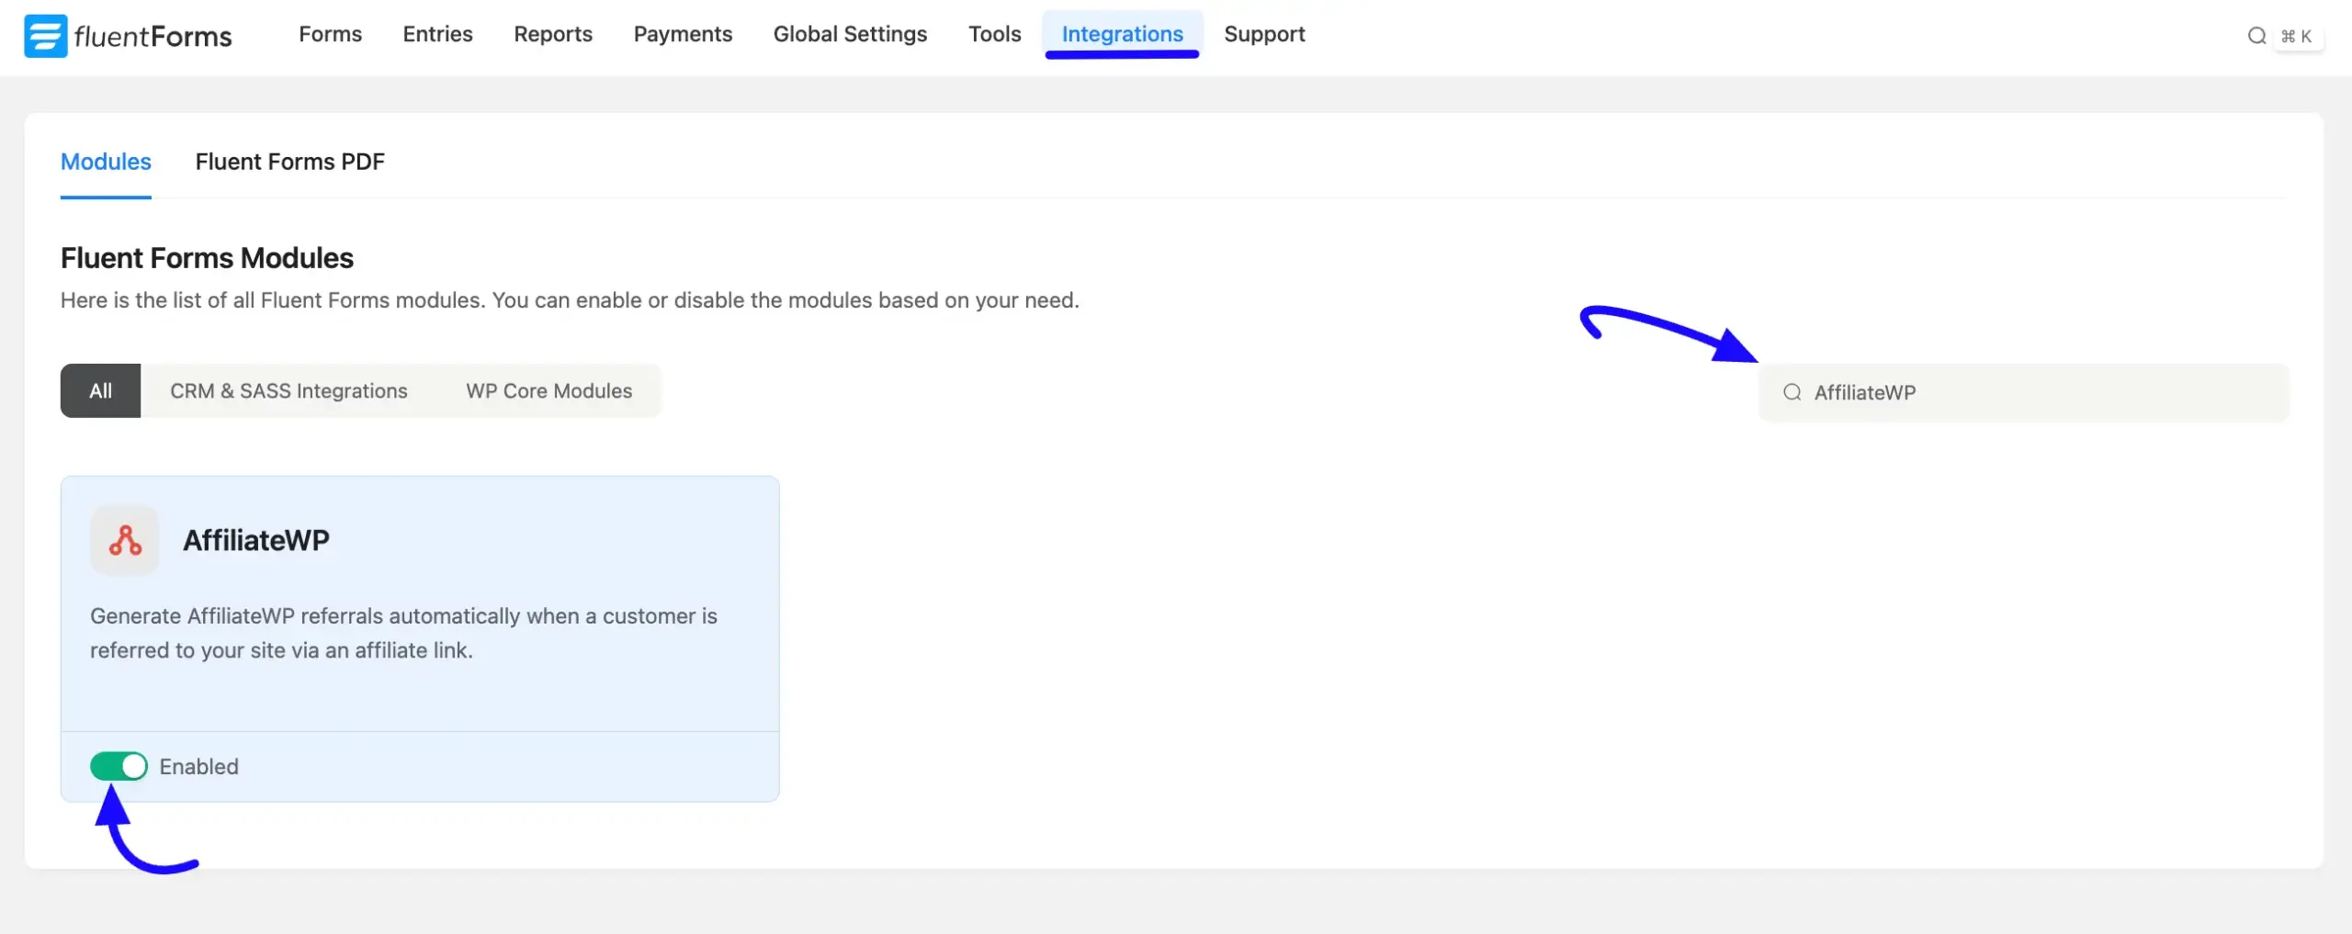Viewport: 2352px width, 934px height.
Task: Filter by WP Core Modules
Action: pyautogui.click(x=548, y=390)
